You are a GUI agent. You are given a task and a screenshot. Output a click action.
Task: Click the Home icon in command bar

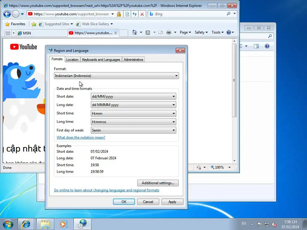click(135, 32)
